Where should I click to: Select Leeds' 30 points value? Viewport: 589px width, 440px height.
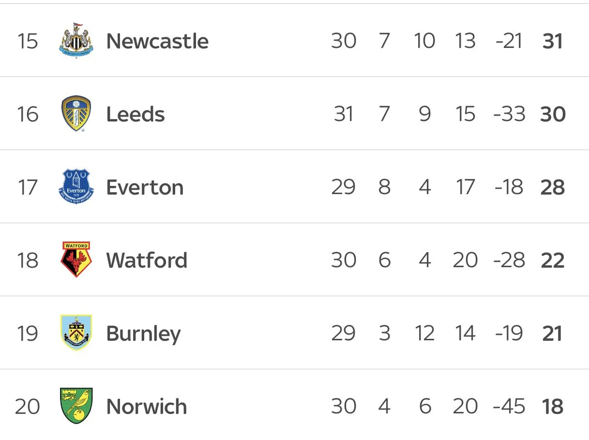point(553,114)
